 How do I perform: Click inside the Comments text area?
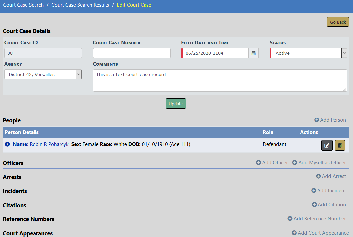point(220,80)
